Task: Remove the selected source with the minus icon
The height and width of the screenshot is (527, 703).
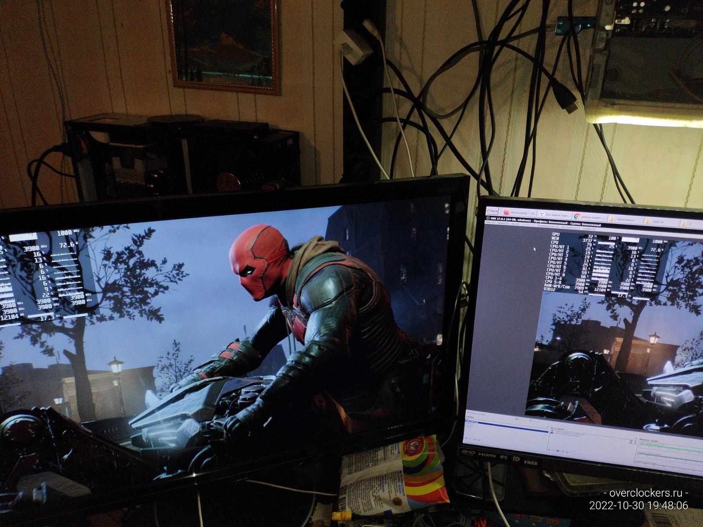Action: [x=554, y=451]
